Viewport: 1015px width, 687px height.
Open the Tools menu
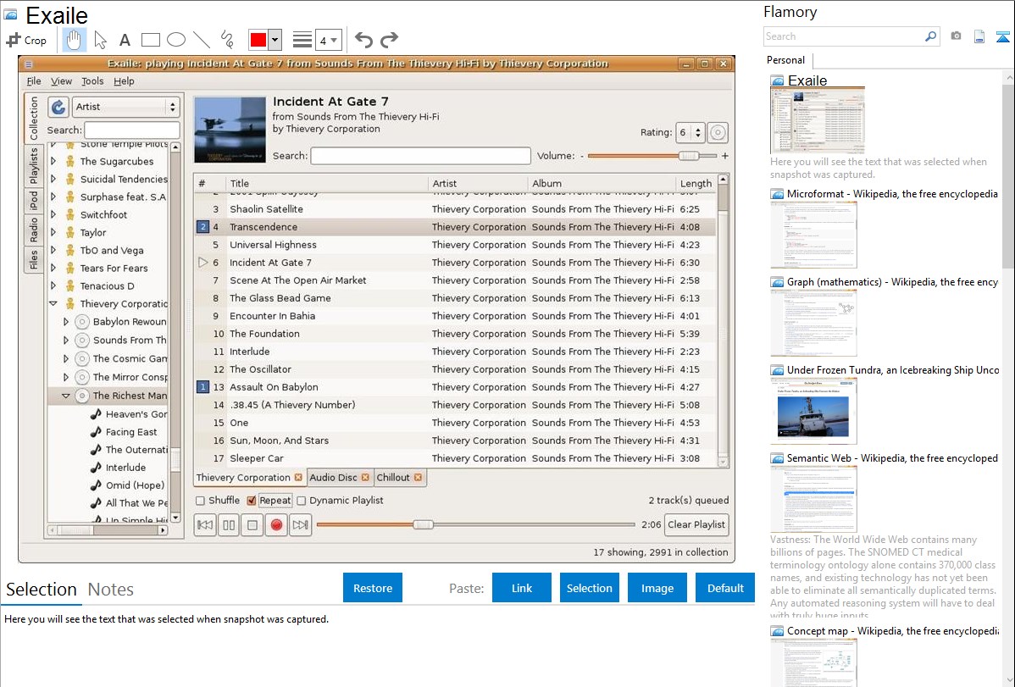click(92, 81)
